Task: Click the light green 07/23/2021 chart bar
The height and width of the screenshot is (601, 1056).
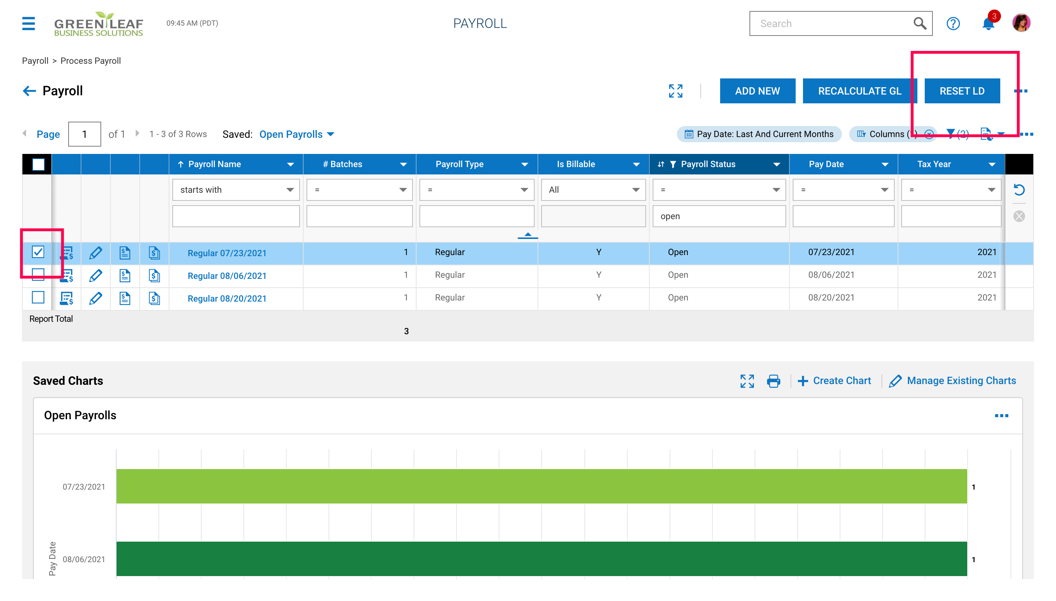Action: (541, 486)
